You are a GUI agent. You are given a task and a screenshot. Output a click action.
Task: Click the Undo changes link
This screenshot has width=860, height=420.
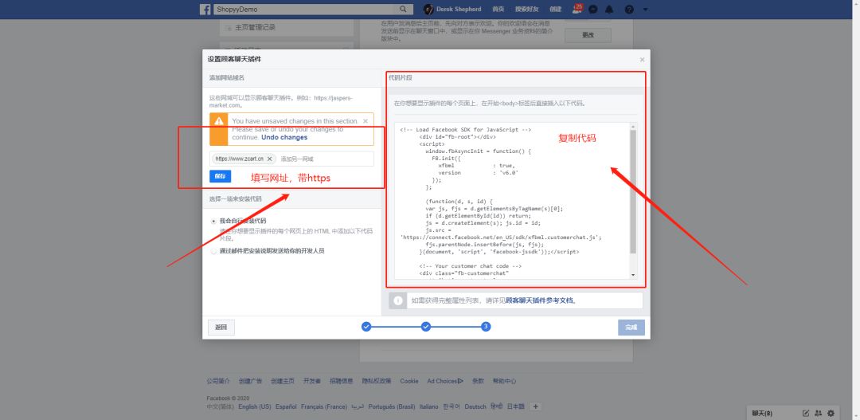(283, 137)
